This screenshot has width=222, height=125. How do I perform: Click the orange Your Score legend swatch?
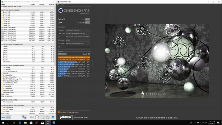click(x=59, y=112)
